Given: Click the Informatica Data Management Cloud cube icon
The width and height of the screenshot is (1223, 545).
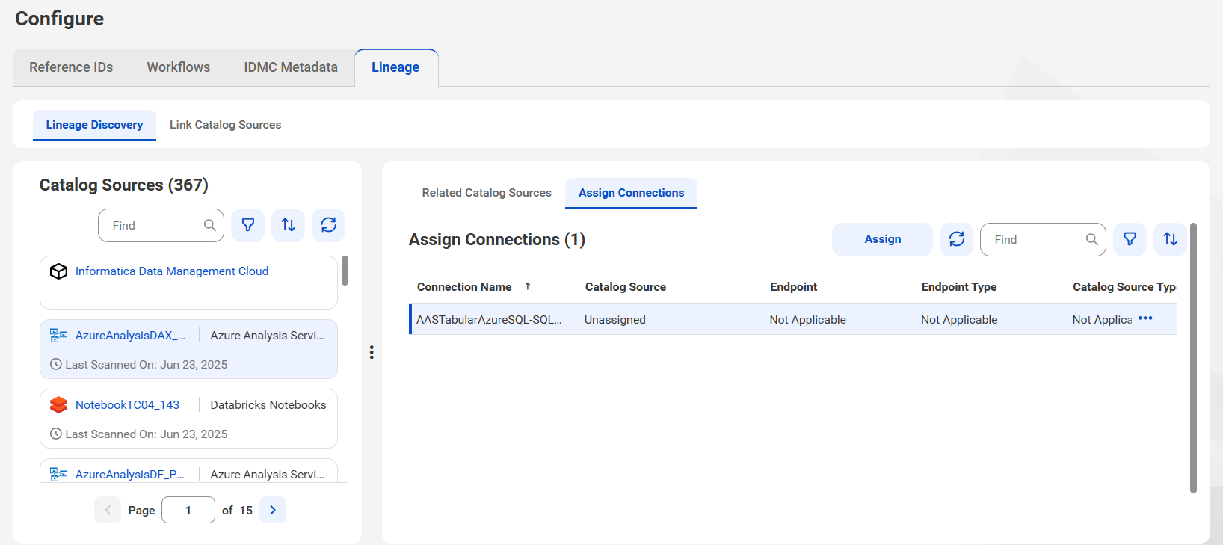Looking at the screenshot, I should click(58, 271).
